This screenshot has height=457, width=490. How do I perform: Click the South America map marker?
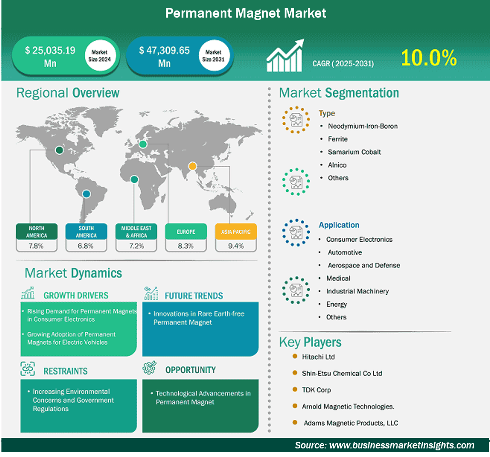(86, 194)
